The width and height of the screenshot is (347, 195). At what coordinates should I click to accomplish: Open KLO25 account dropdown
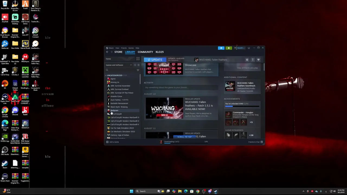[x=241, y=48]
